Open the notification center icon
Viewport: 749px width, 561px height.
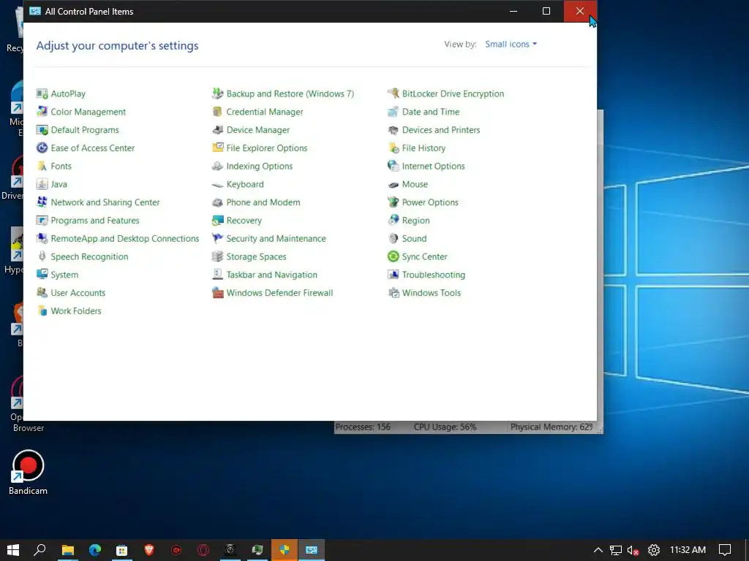point(725,550)
